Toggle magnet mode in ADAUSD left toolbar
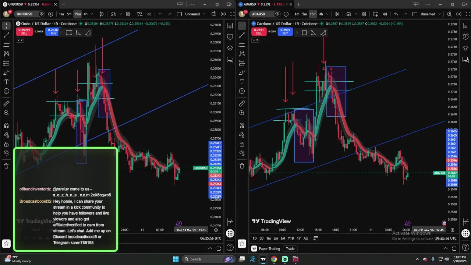This screenshot has height=265, width=471. 242,126
